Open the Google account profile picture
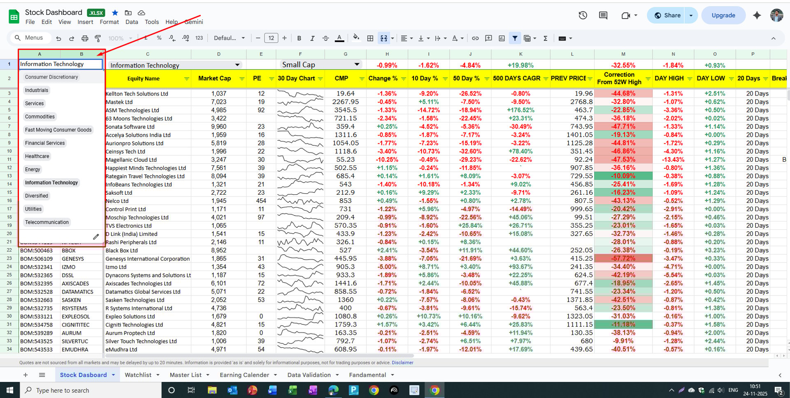Screen dimensions: 790x398 [776, 15]
